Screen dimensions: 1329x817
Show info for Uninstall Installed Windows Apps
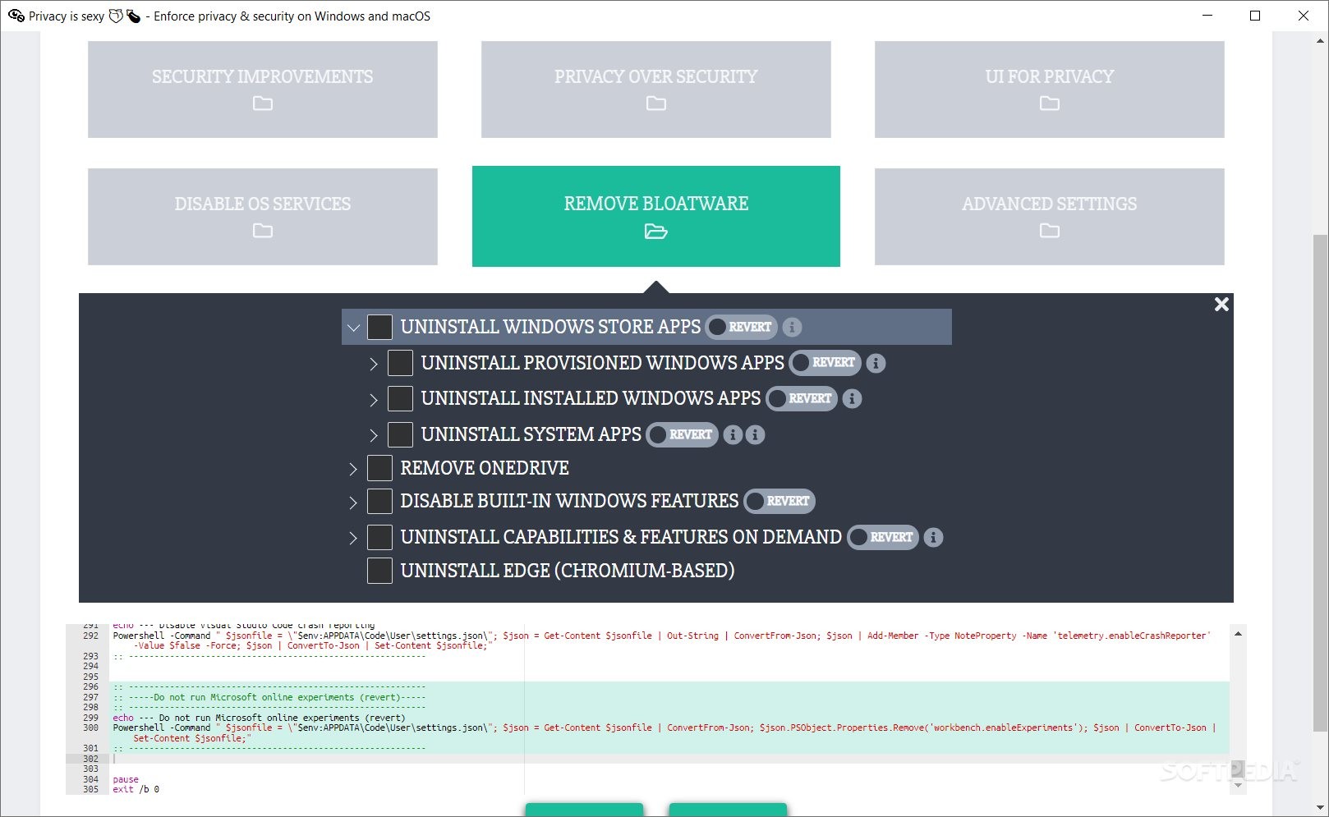coord(852,399)
